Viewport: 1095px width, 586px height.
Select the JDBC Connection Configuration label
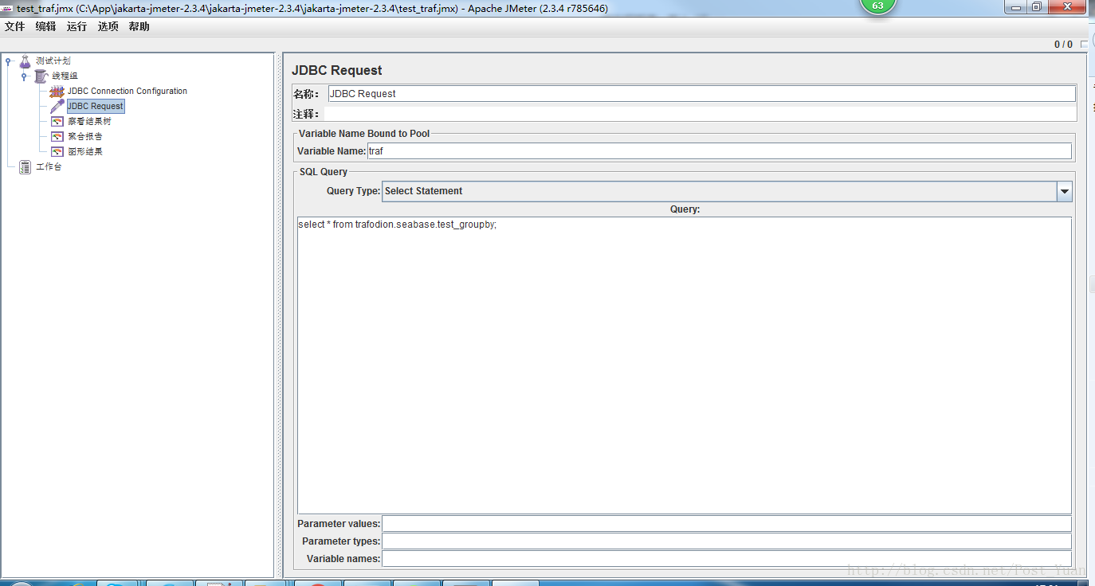pos(128,91)
